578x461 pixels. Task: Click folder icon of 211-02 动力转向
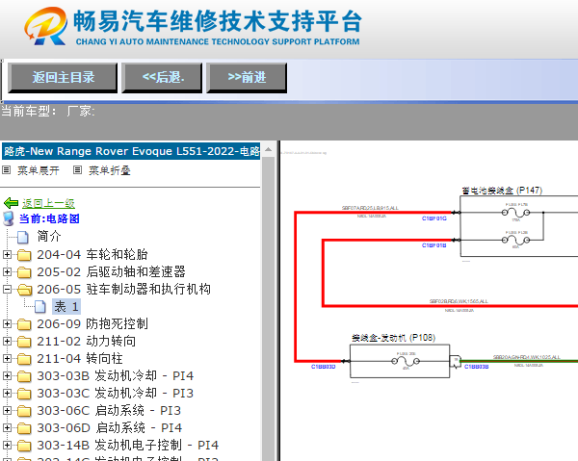tap(24, 342)
